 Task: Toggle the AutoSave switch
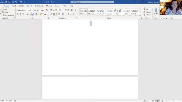[x=8, y=2]
